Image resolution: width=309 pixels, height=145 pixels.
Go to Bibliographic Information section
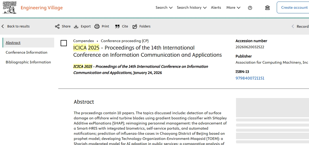28,62
